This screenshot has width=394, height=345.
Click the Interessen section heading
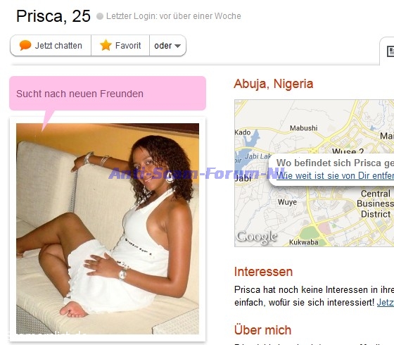tap(263, 272)
